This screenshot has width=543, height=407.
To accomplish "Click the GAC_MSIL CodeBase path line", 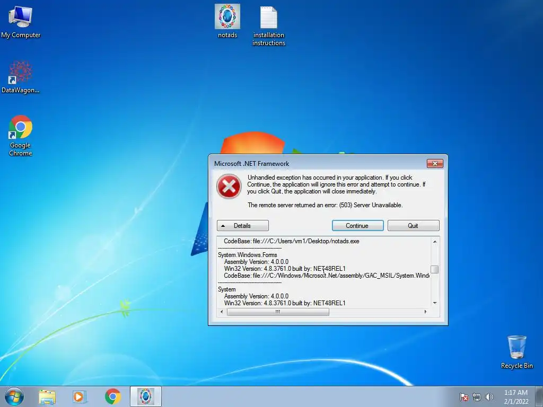I will 327,276.
